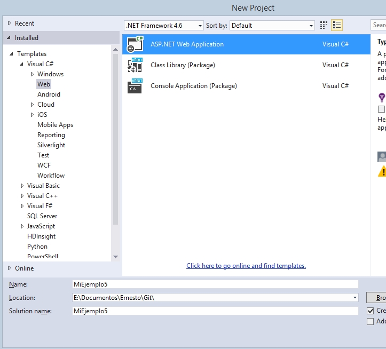
Task: Switch to small icons view
Action: coord(324,25)
